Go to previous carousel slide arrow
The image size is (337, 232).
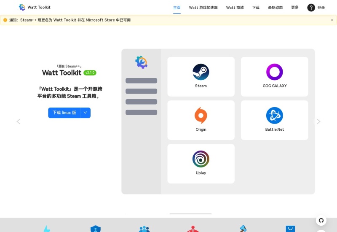[x=18, y=121]
